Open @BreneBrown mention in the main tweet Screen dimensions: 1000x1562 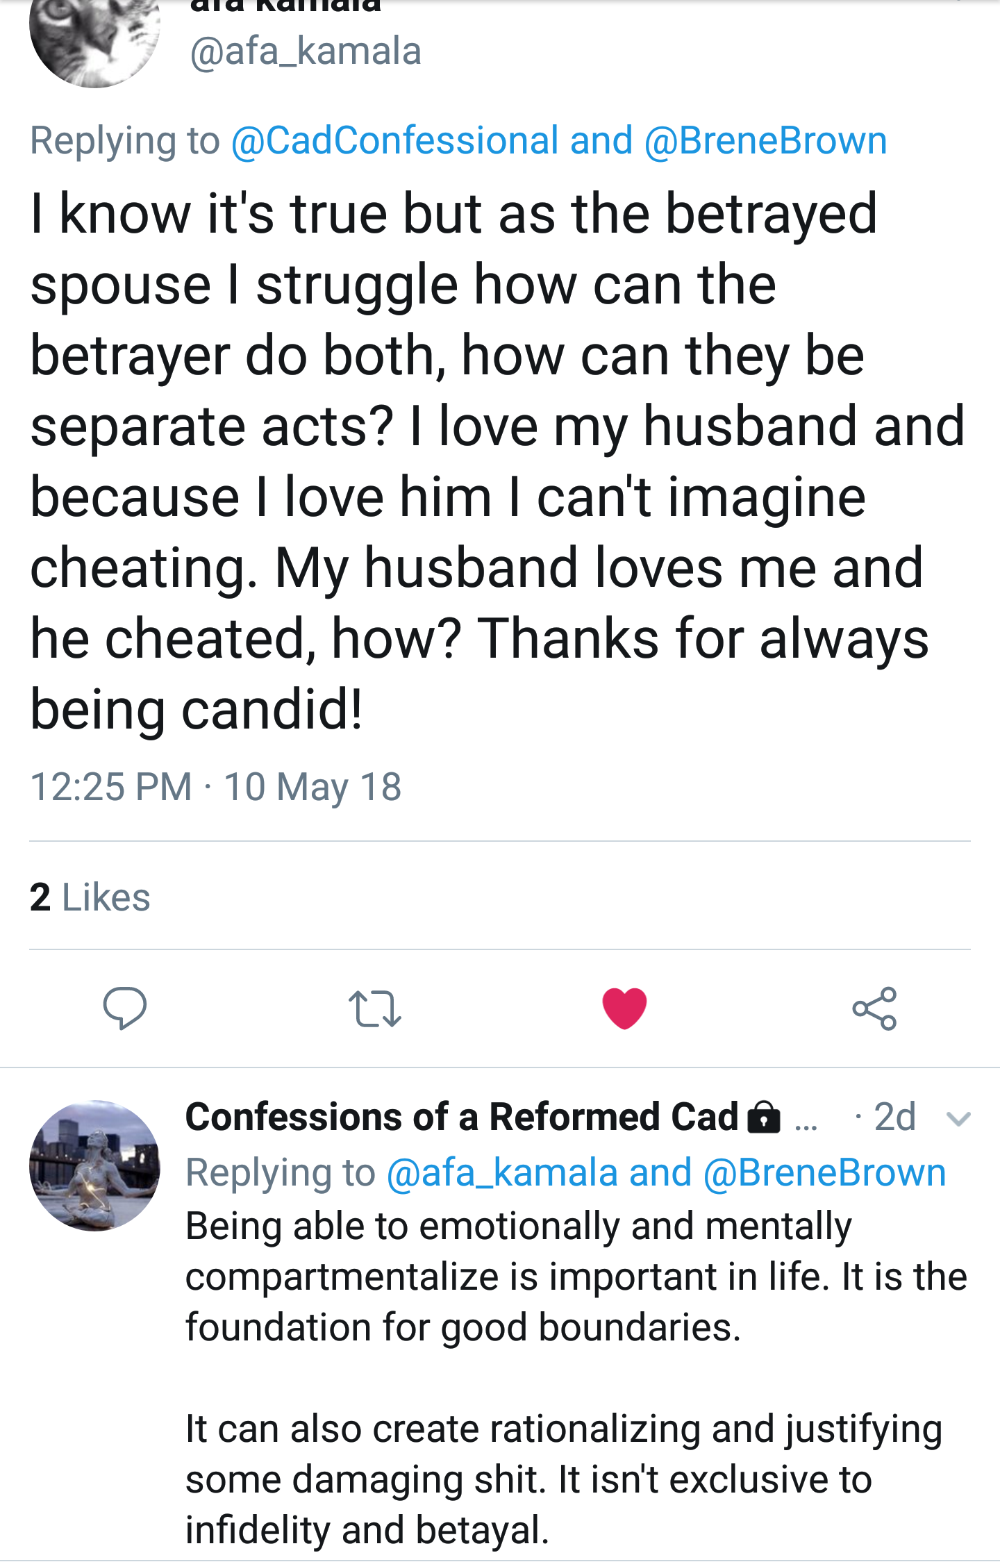[x=765, y=141]
